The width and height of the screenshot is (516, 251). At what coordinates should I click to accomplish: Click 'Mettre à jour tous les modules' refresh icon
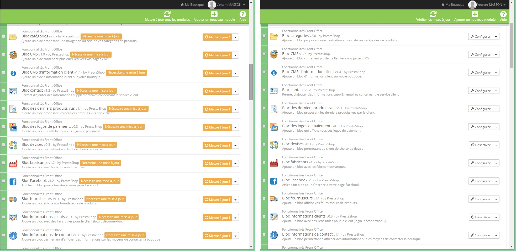(167, 14)
